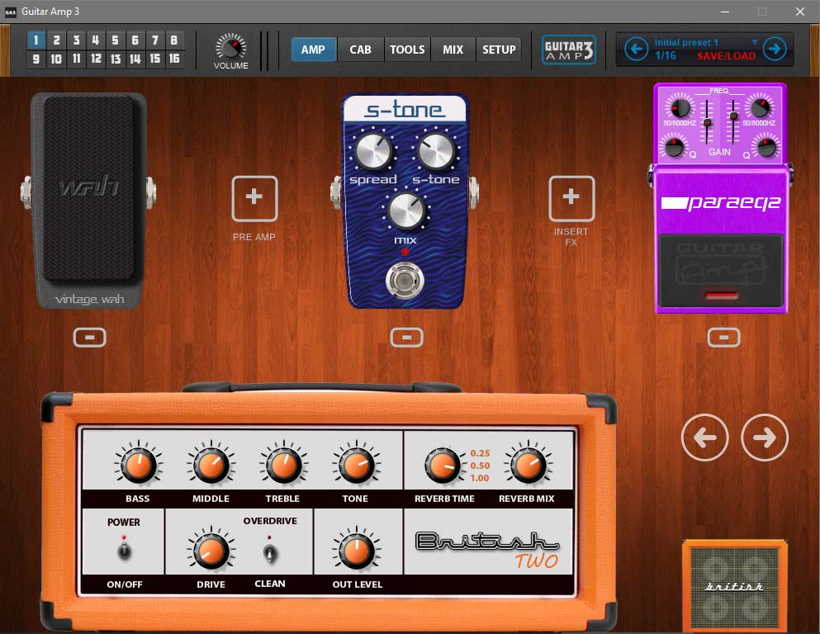The width and height of the screenshot is (820, 634).
Task: Switch to the AMP tab
Action: click(313, 50)
